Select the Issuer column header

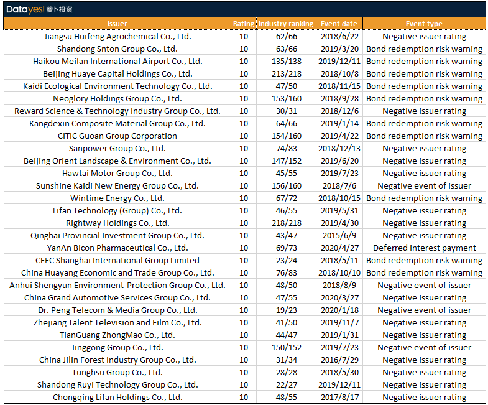tap(117, 24)
